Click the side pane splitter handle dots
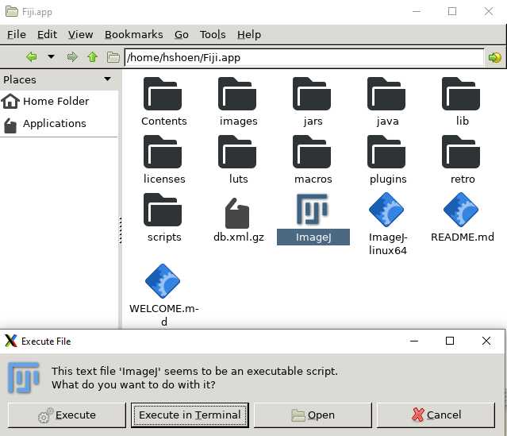This screenshot has height=436, width=507. (x=121, y=230)
